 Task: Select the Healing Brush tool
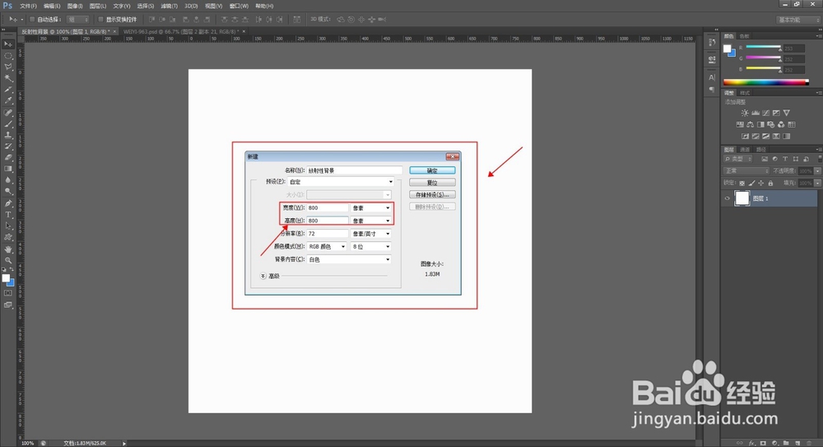8,113
